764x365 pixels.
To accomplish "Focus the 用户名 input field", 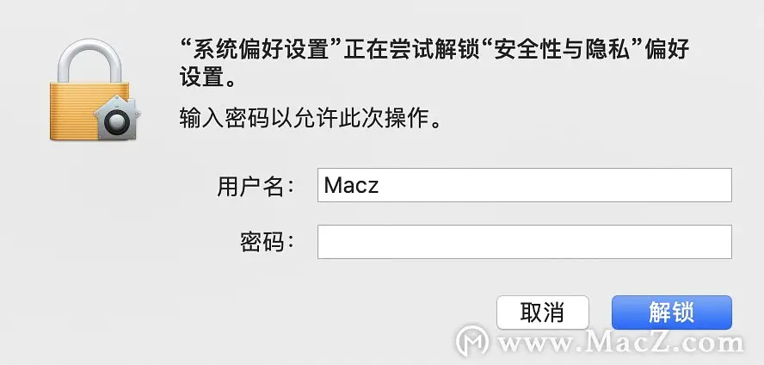I will coord(524,185).
